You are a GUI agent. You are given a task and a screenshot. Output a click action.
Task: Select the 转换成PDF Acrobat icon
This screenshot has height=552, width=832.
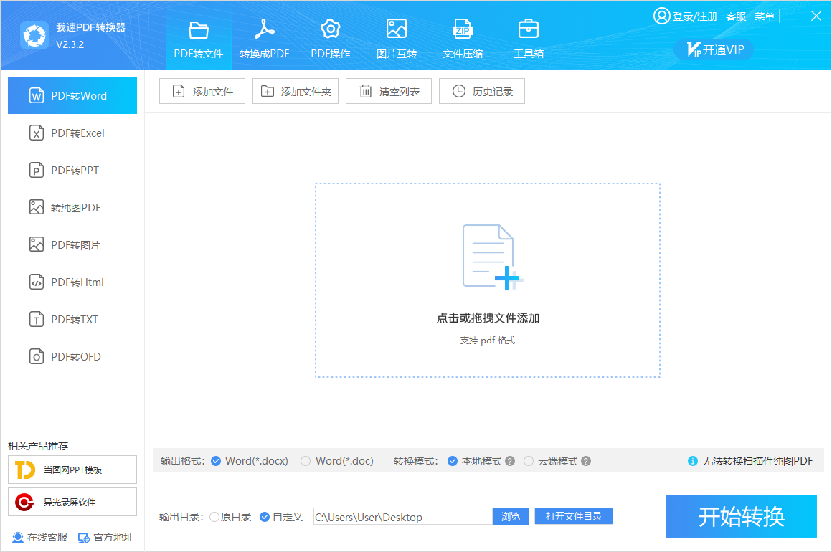(264, 29)
